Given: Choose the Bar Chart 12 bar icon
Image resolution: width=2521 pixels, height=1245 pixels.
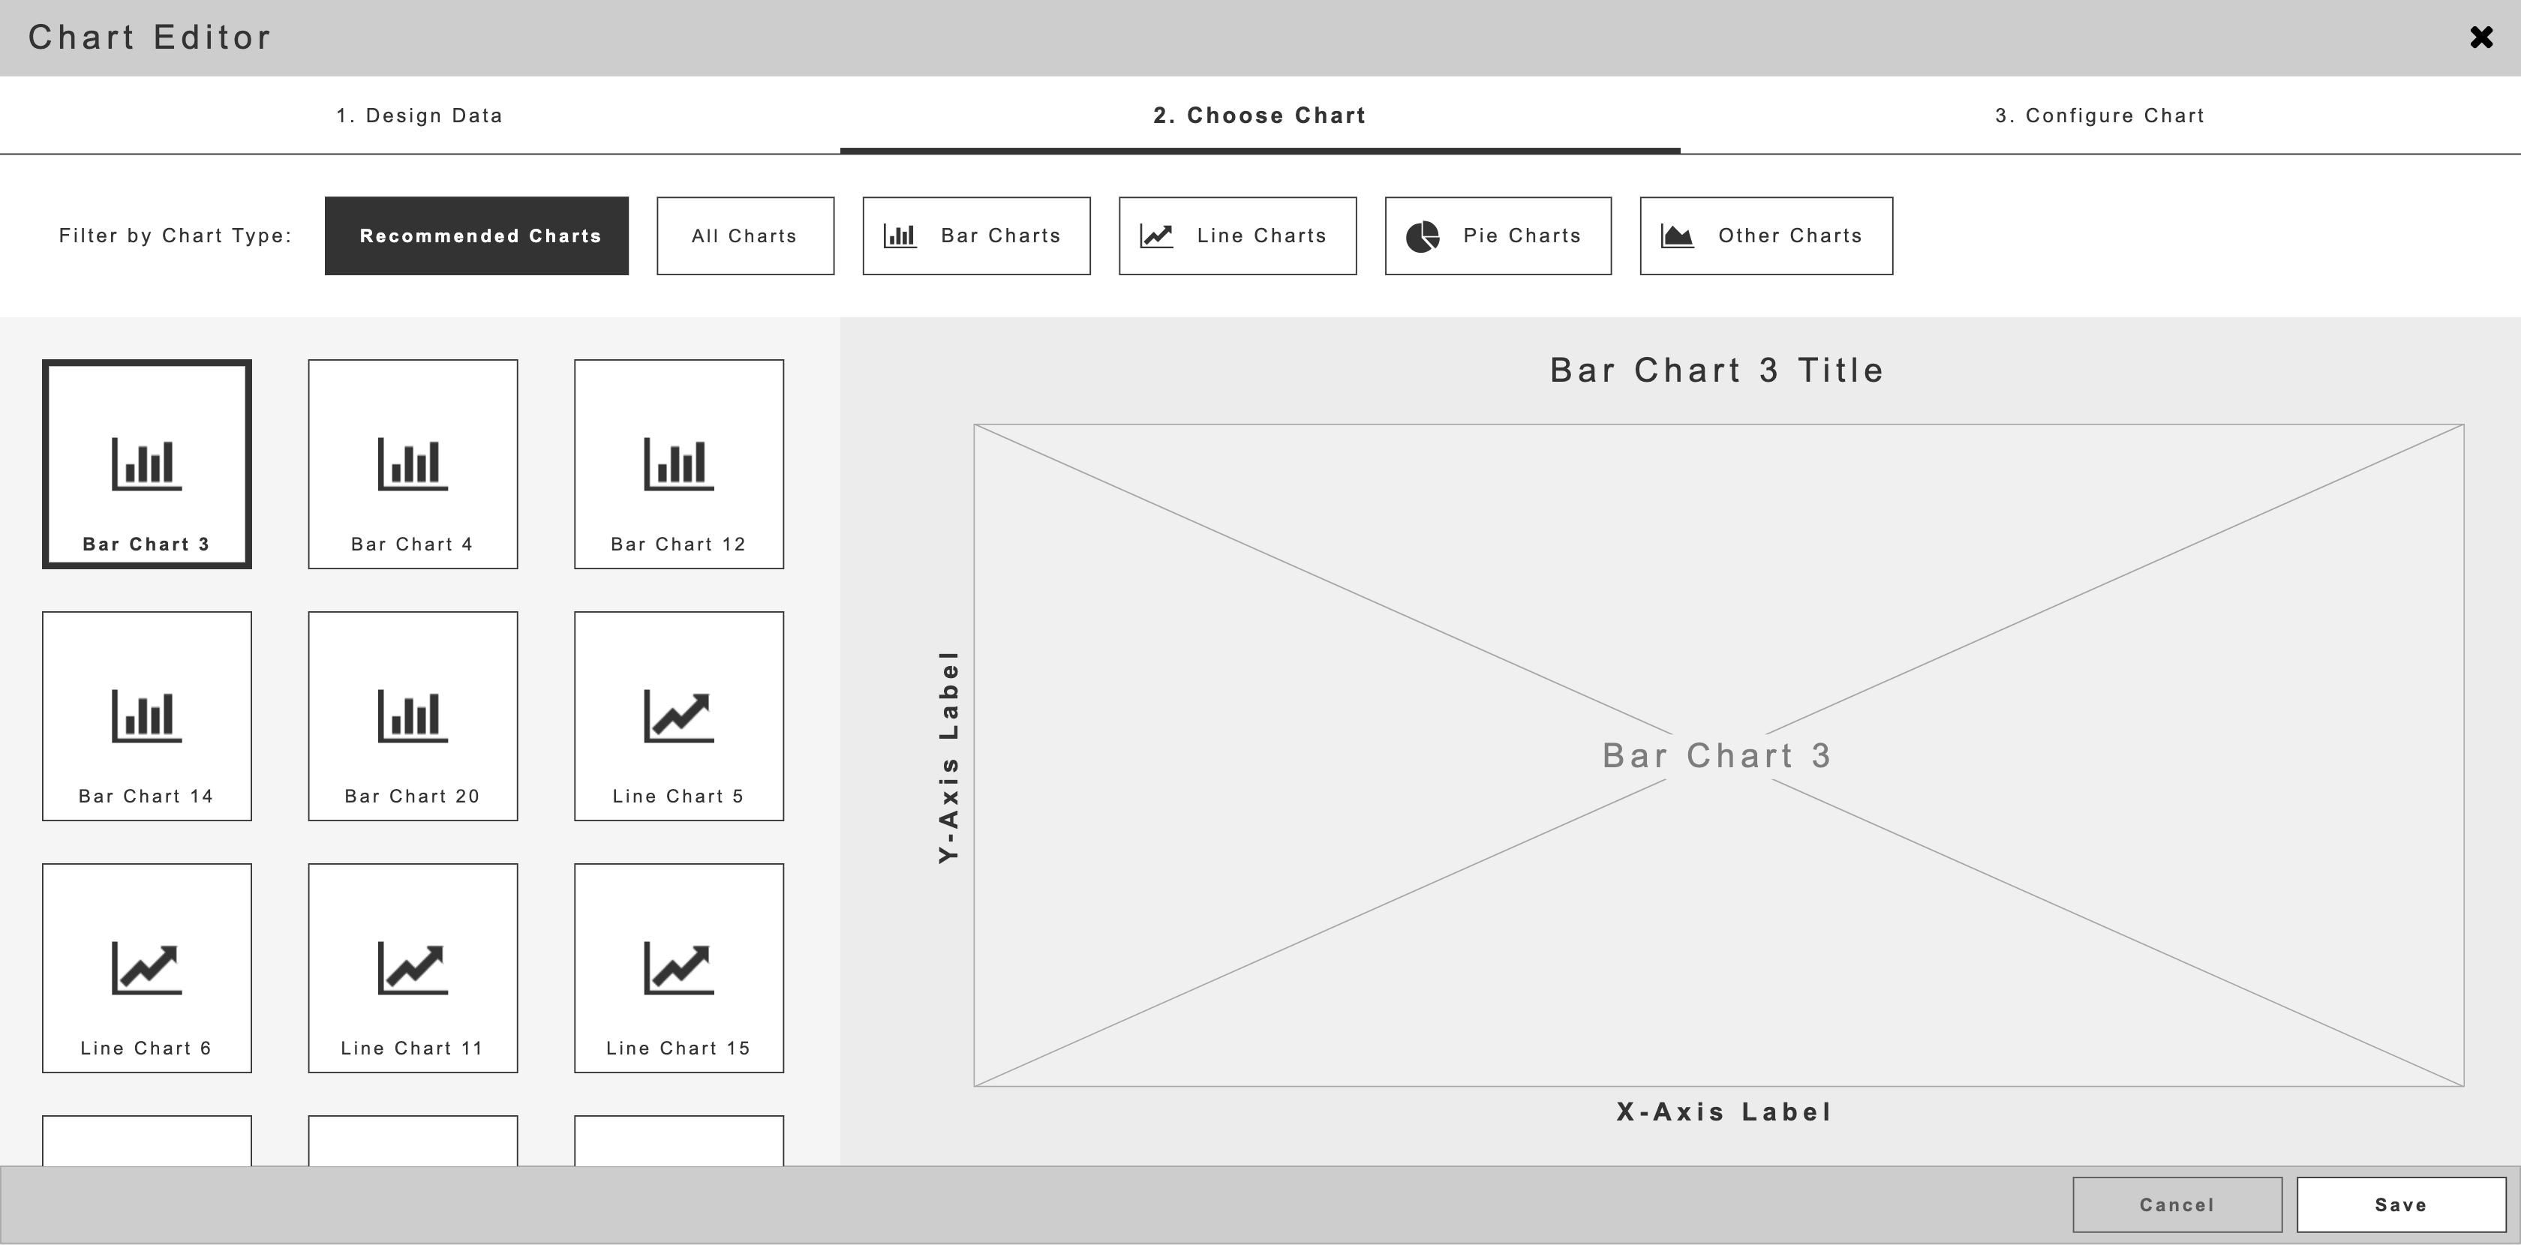Looking at the screenshot, I should [x=679, y=463].
